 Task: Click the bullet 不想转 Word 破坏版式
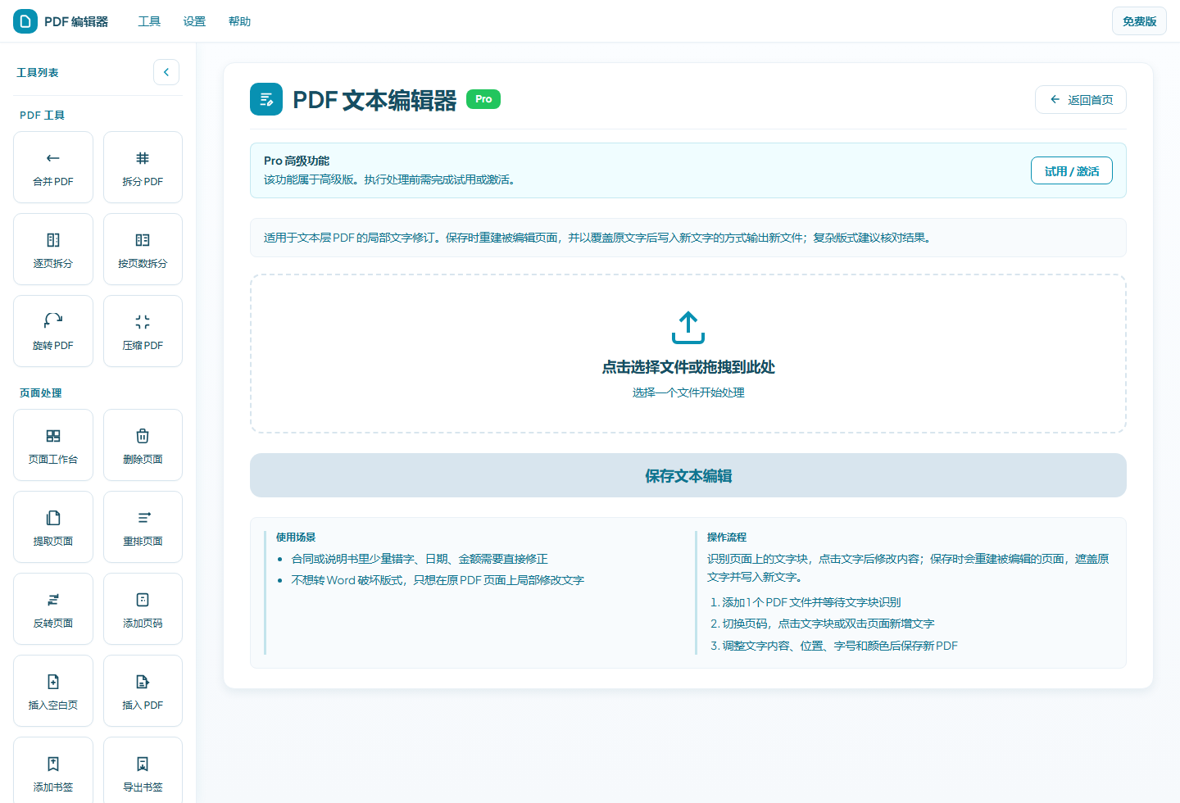(x=438, y=580)
